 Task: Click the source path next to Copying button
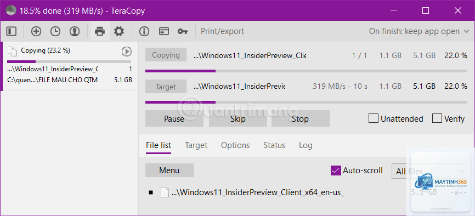coord(250,55)
